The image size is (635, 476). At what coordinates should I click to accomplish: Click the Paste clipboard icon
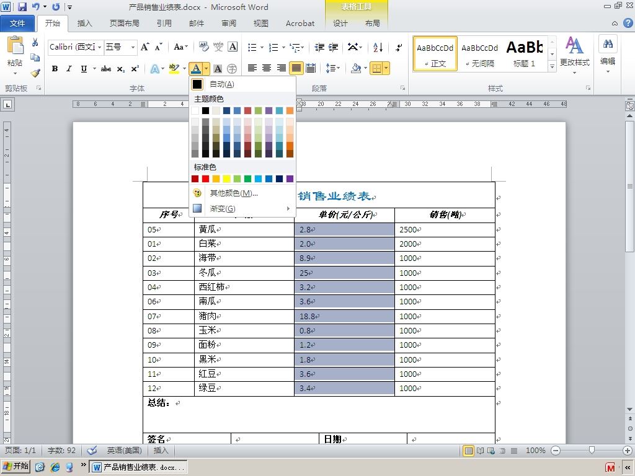click(x=16, y=46)
